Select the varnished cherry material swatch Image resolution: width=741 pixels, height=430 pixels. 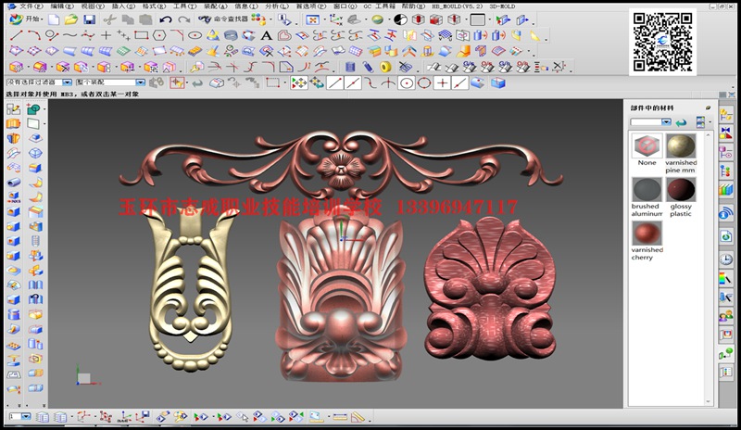(647, 234)
